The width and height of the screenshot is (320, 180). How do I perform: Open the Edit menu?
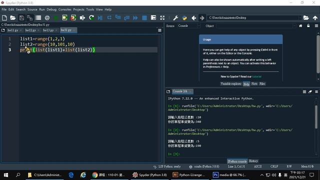(11, 9)
